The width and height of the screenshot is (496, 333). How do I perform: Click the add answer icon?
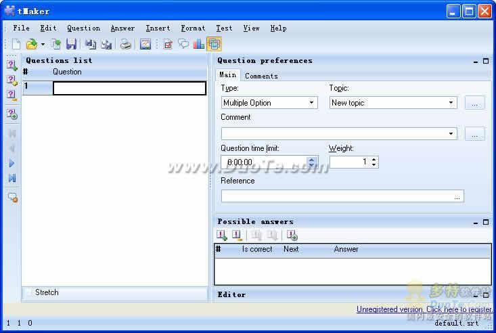[221, 236]
